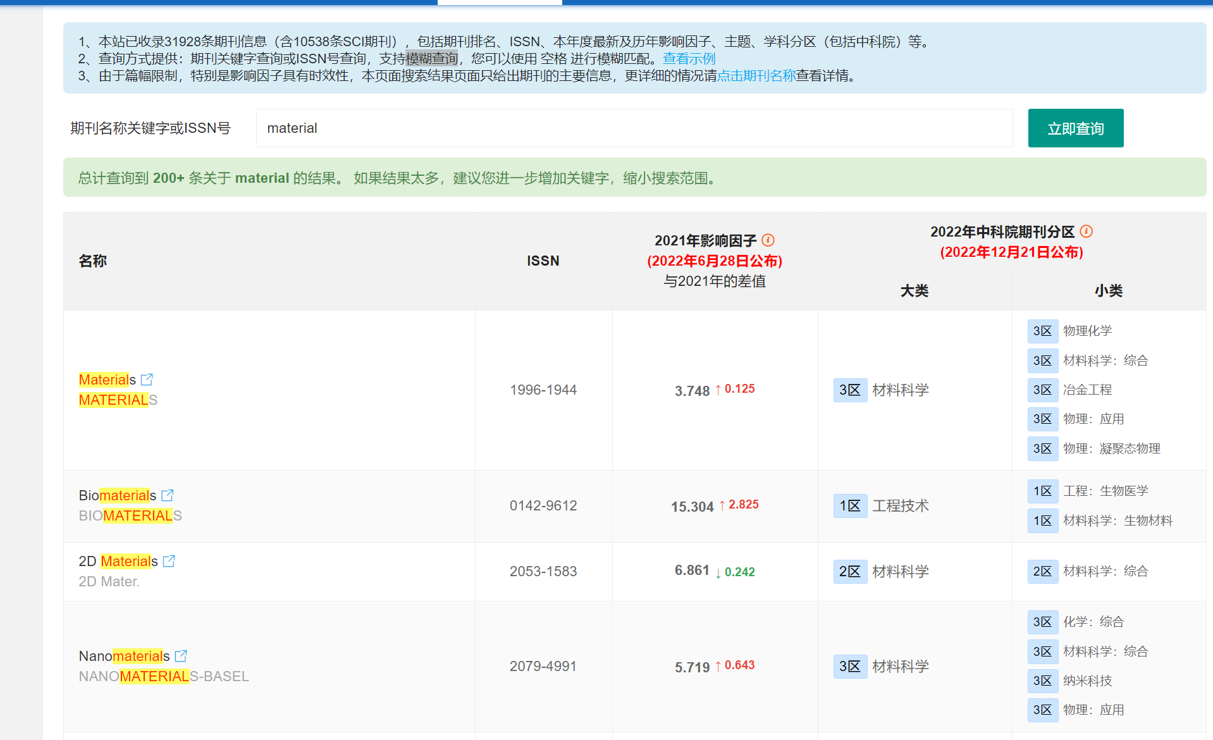The width and height of the screenshot is (1213, 740).
Task: Open external link icon beside Nanomaterials
Action: (x=181, y=656)
